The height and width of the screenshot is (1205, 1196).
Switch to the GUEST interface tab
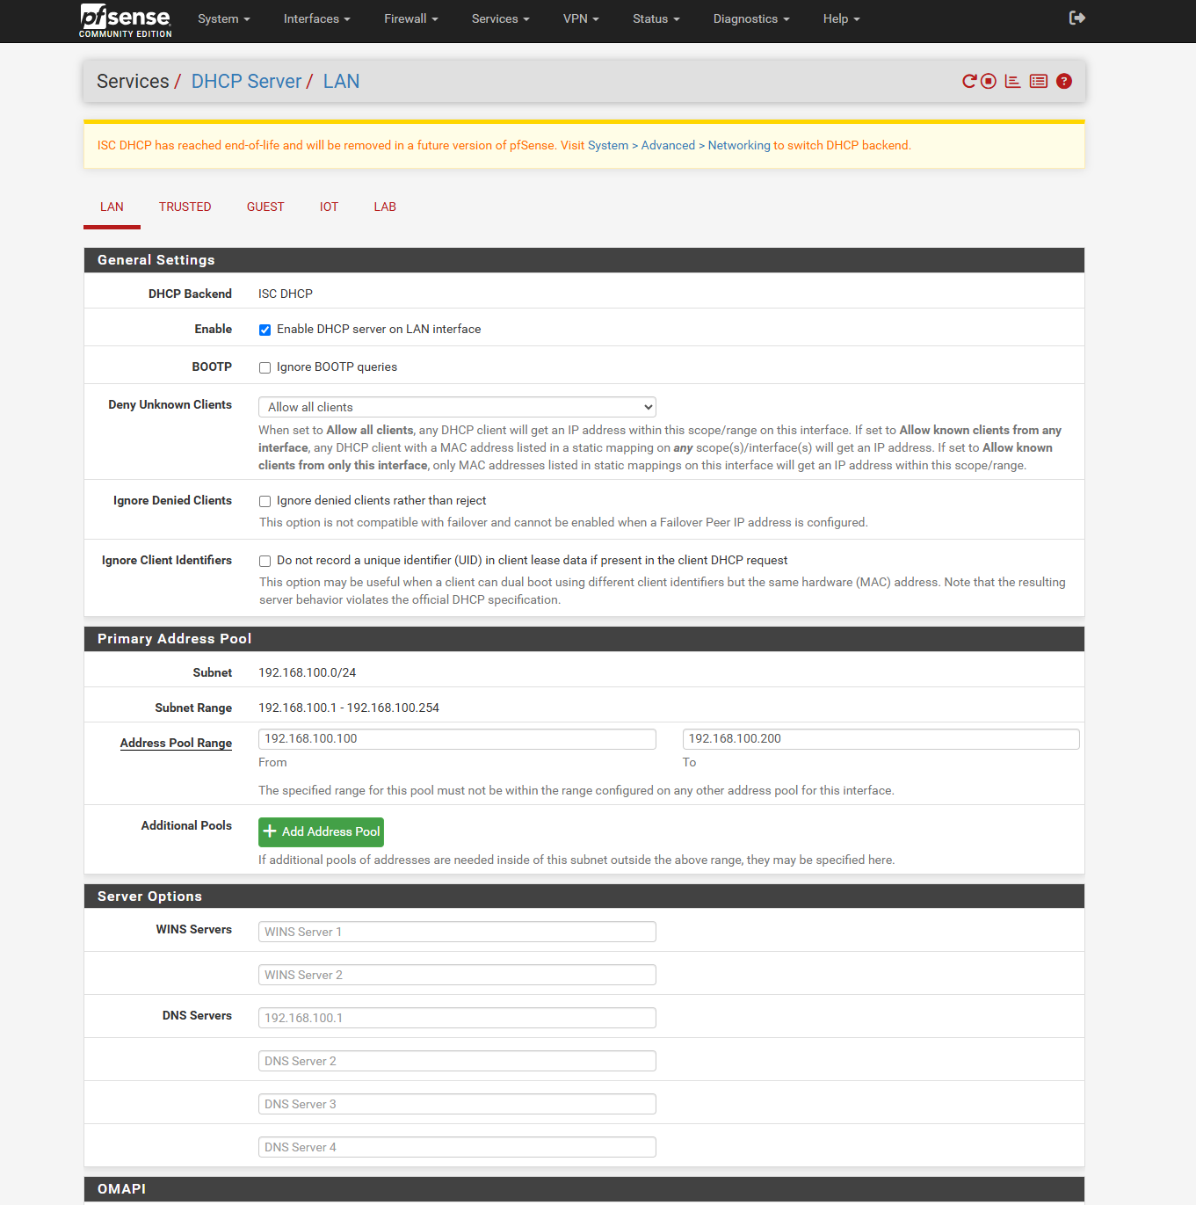pos(265,207)
